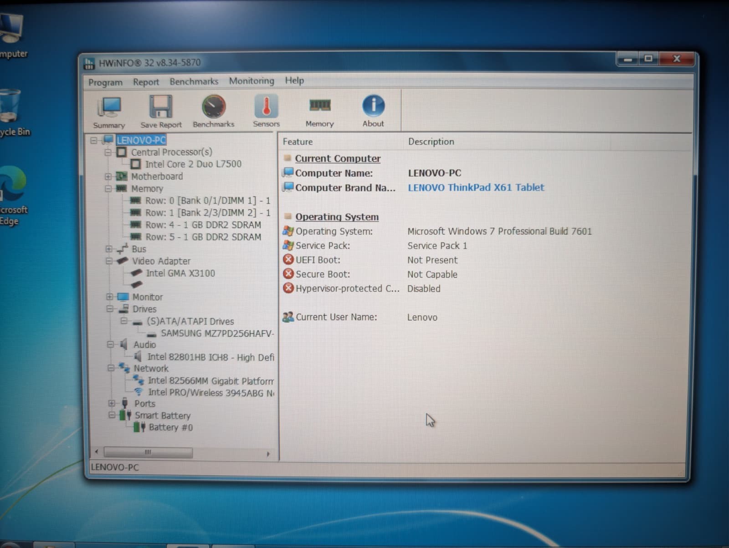The image size is (729, 548).
Task: Click the Current User Name people icon
Action: click(288, 317)
